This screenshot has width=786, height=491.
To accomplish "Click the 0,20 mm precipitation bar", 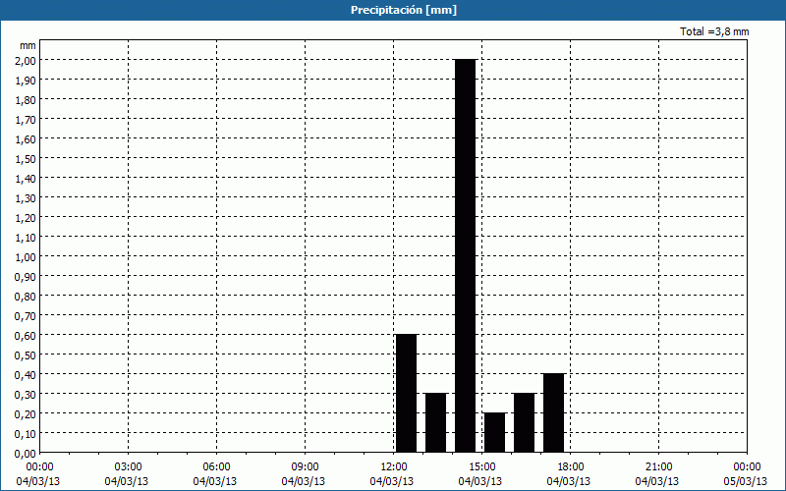I will pos(495,433).
